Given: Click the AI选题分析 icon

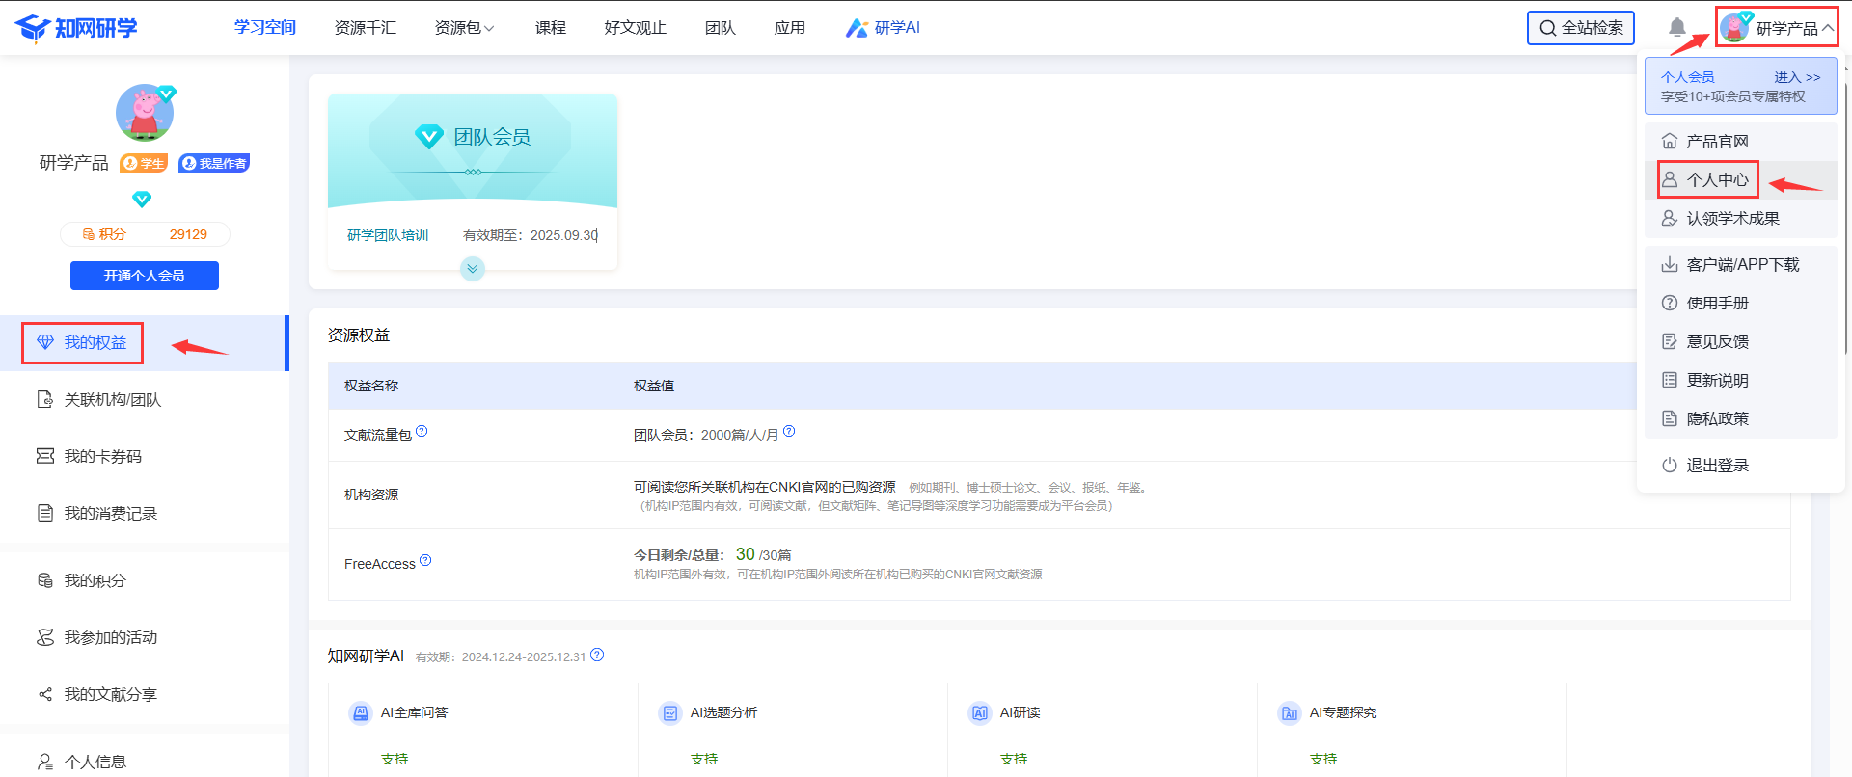Looking at the screenshot, I should (x=669, y=713).
